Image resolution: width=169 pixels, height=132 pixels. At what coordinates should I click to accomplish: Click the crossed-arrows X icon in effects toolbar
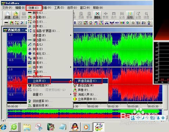tap(106, 23)
